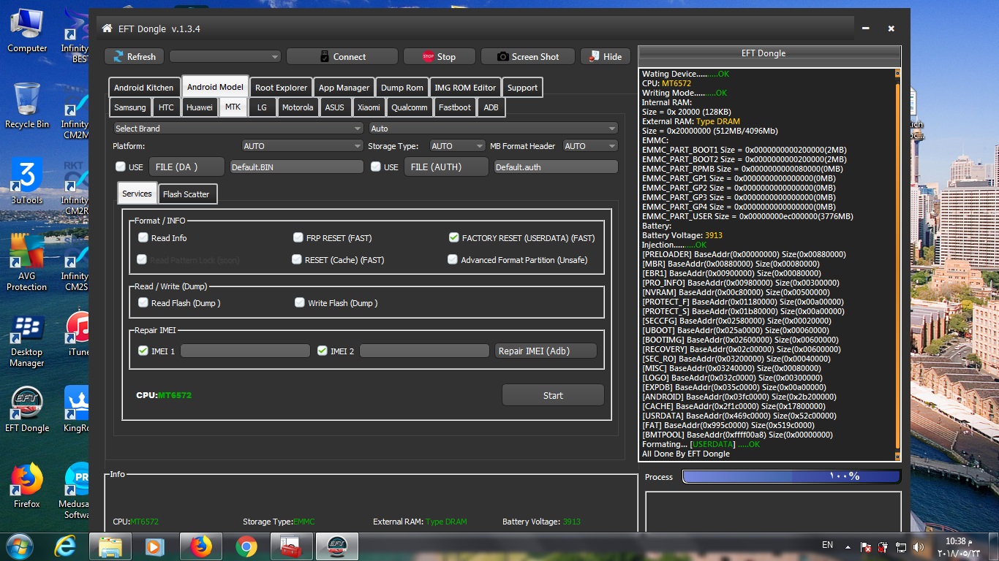Check the Read Flash (Dump) box

tap(143, 302)
